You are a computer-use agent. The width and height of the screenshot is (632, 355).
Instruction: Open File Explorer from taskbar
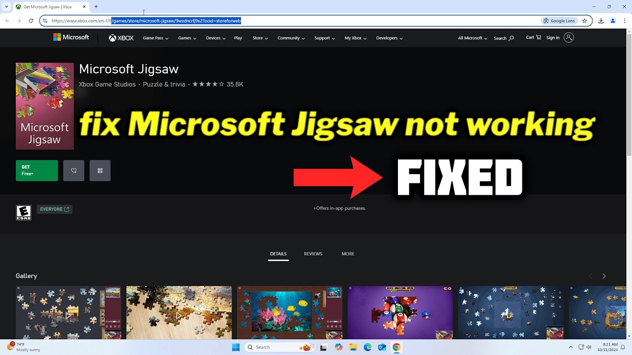pyautogui.click(x=353, y=347)
